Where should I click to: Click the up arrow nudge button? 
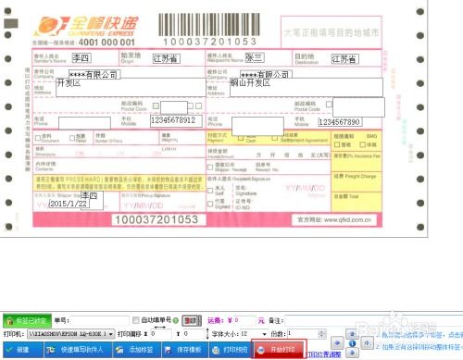tap(352, 334)
